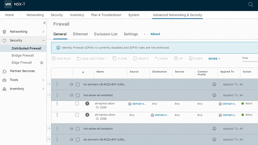Viewport: 258px width, 145px height.
Task: Expand Inventory sidebar chevron
Action: pyautogui.click(x=43, y=89)
